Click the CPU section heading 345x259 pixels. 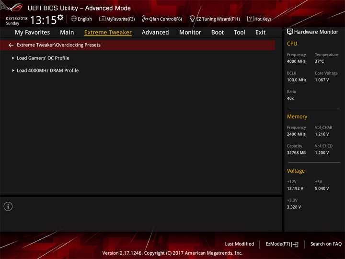(292, 44)
